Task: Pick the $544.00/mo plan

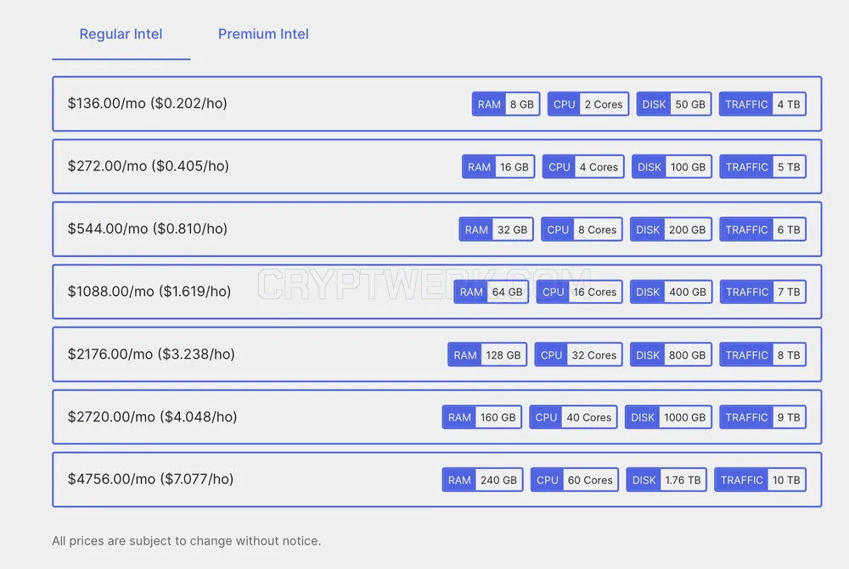Action: click(437, 229)
